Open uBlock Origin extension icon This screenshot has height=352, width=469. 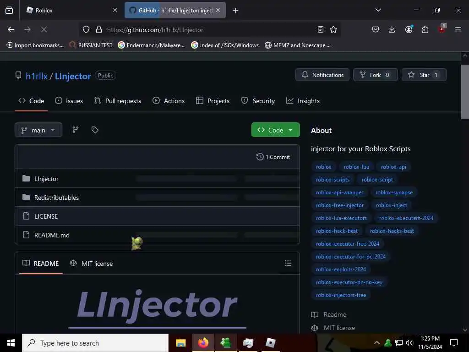pyautogui.click(x=442, y=29)
